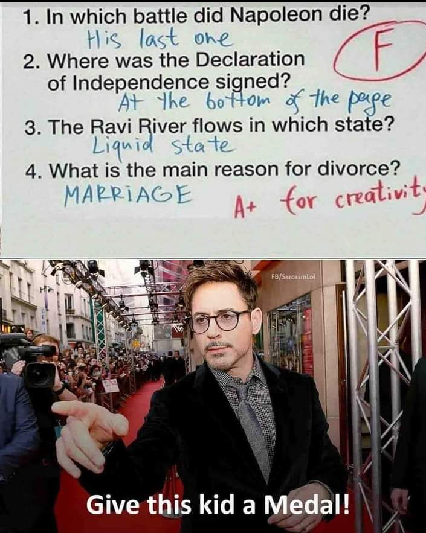The height and width of the screenshot is (533, 426).
Task: Click the answer 'MARRIAGE'
Action: click(x=127, y=195)
